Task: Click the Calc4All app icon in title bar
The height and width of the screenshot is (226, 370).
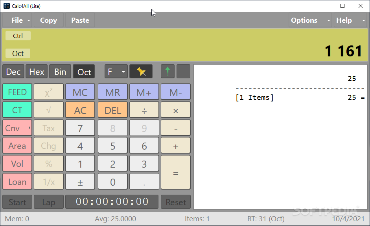Action: tap(6, 6)
